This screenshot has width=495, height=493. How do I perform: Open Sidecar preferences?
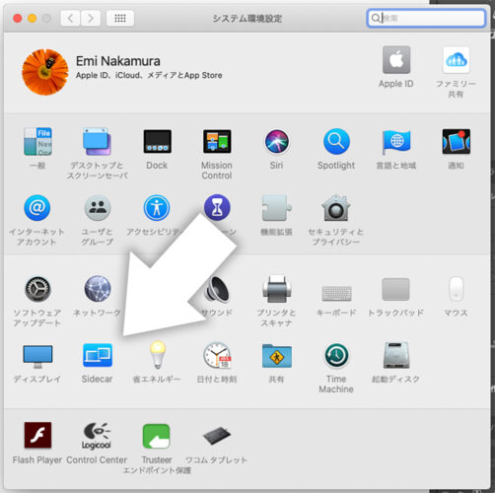98,355
